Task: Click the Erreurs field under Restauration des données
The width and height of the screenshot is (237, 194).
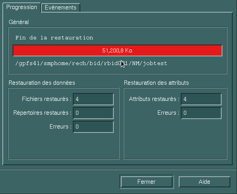Action: [x=94, y=127]
